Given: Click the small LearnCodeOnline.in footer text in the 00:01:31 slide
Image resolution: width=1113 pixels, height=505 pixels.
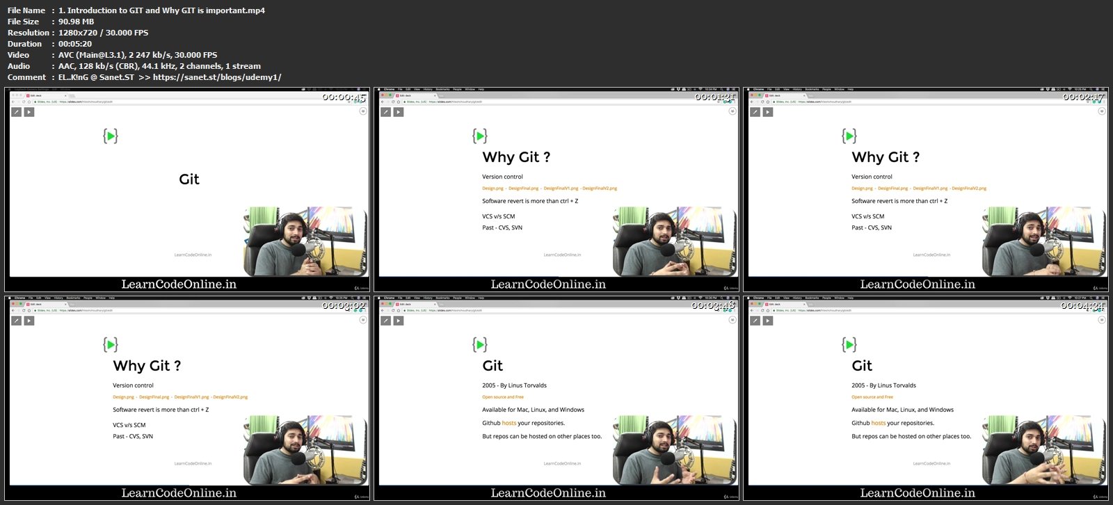Looking at the screenshot, I should (562, 255).
